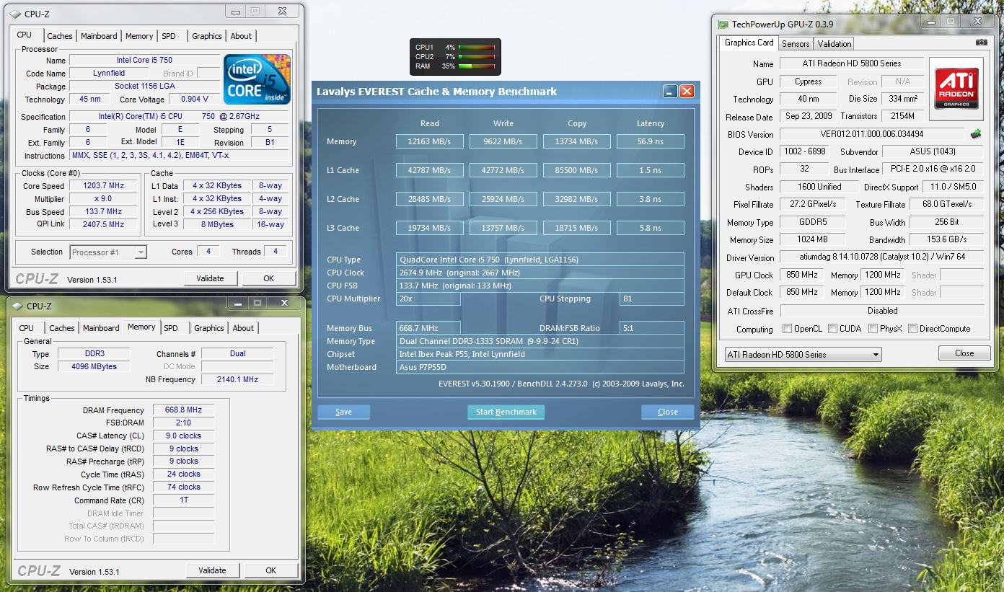The height and width of the screenshot is (592, 1004).
Task: Click the Memory Latency 56.9 ns value
Action: 651,141
